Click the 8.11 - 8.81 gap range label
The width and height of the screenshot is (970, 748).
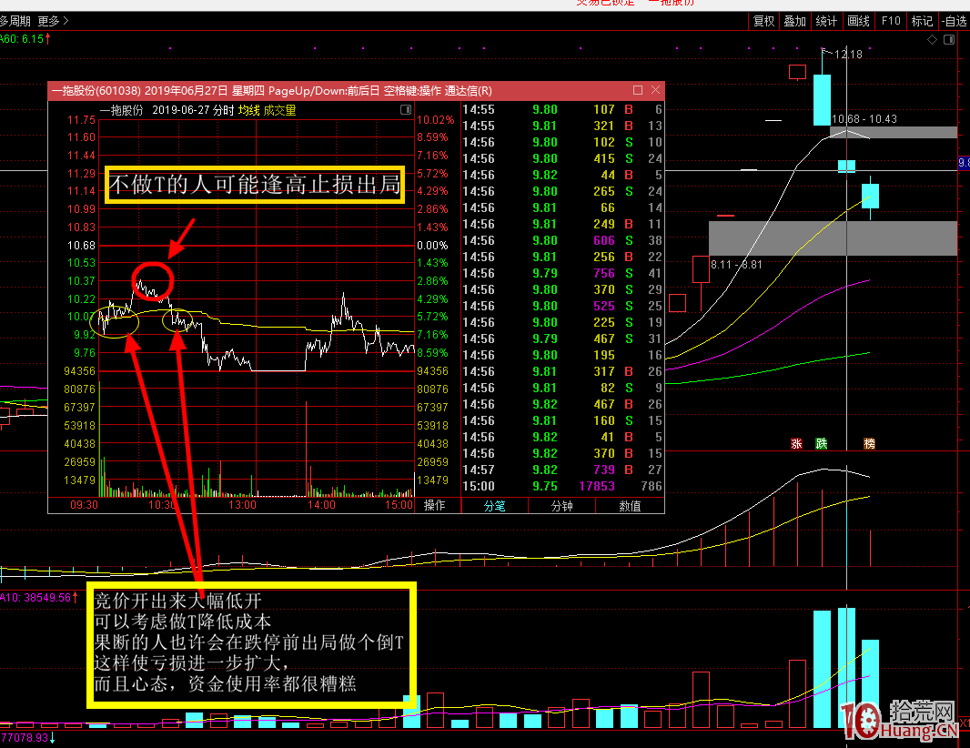click(x=736, y=265)
